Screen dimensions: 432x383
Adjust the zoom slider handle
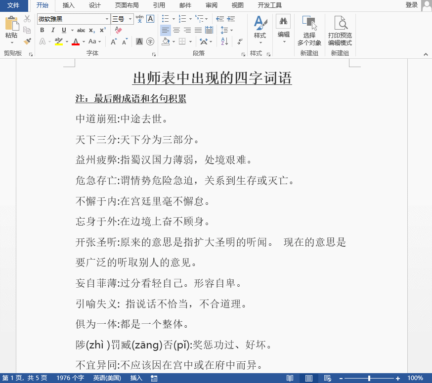coord(369,379)
